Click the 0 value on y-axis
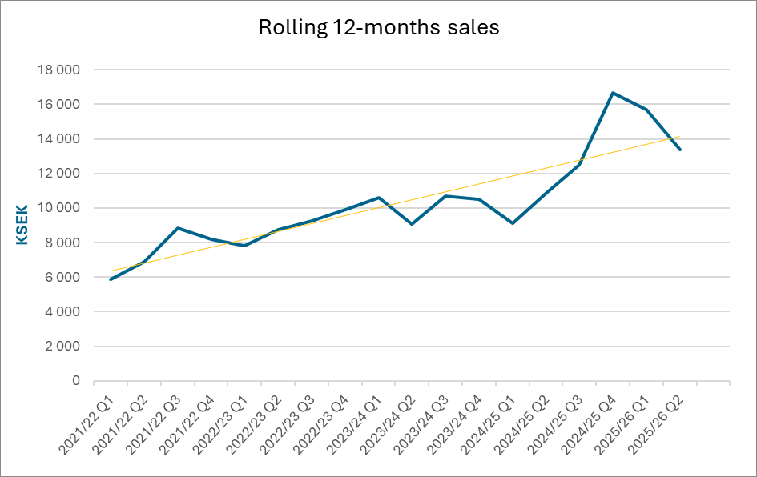This screenshot has height=477, width=757. click(x=76, y=381)
